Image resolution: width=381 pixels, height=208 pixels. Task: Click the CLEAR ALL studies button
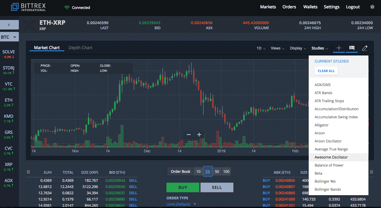[326, 71]
